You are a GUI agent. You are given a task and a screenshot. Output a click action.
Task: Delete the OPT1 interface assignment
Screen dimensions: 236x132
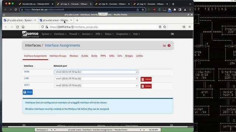point(146,86)
